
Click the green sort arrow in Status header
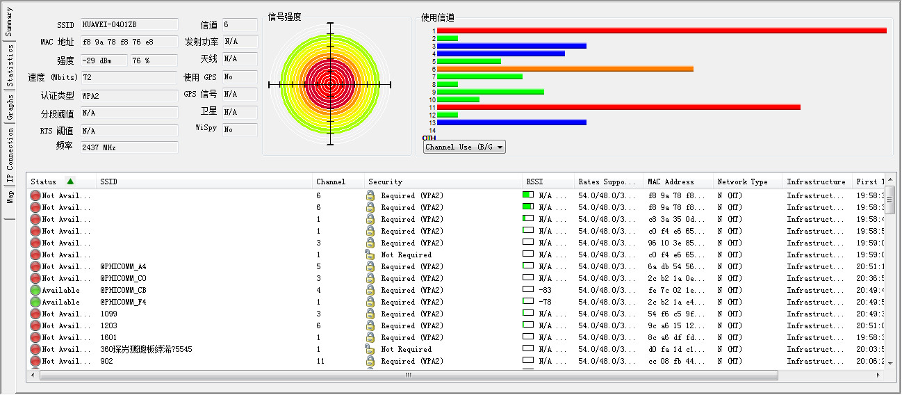pos(70,182)
